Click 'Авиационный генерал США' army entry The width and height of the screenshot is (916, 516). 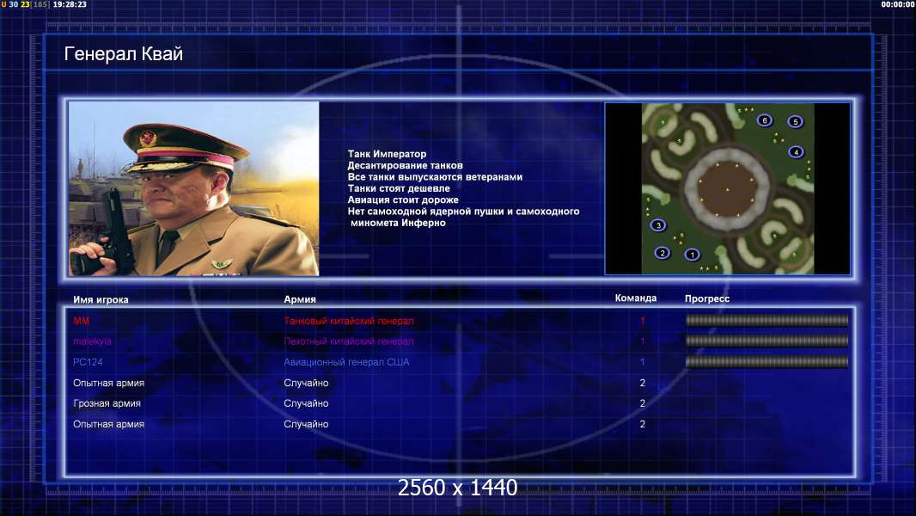click(x=346, y=362)
